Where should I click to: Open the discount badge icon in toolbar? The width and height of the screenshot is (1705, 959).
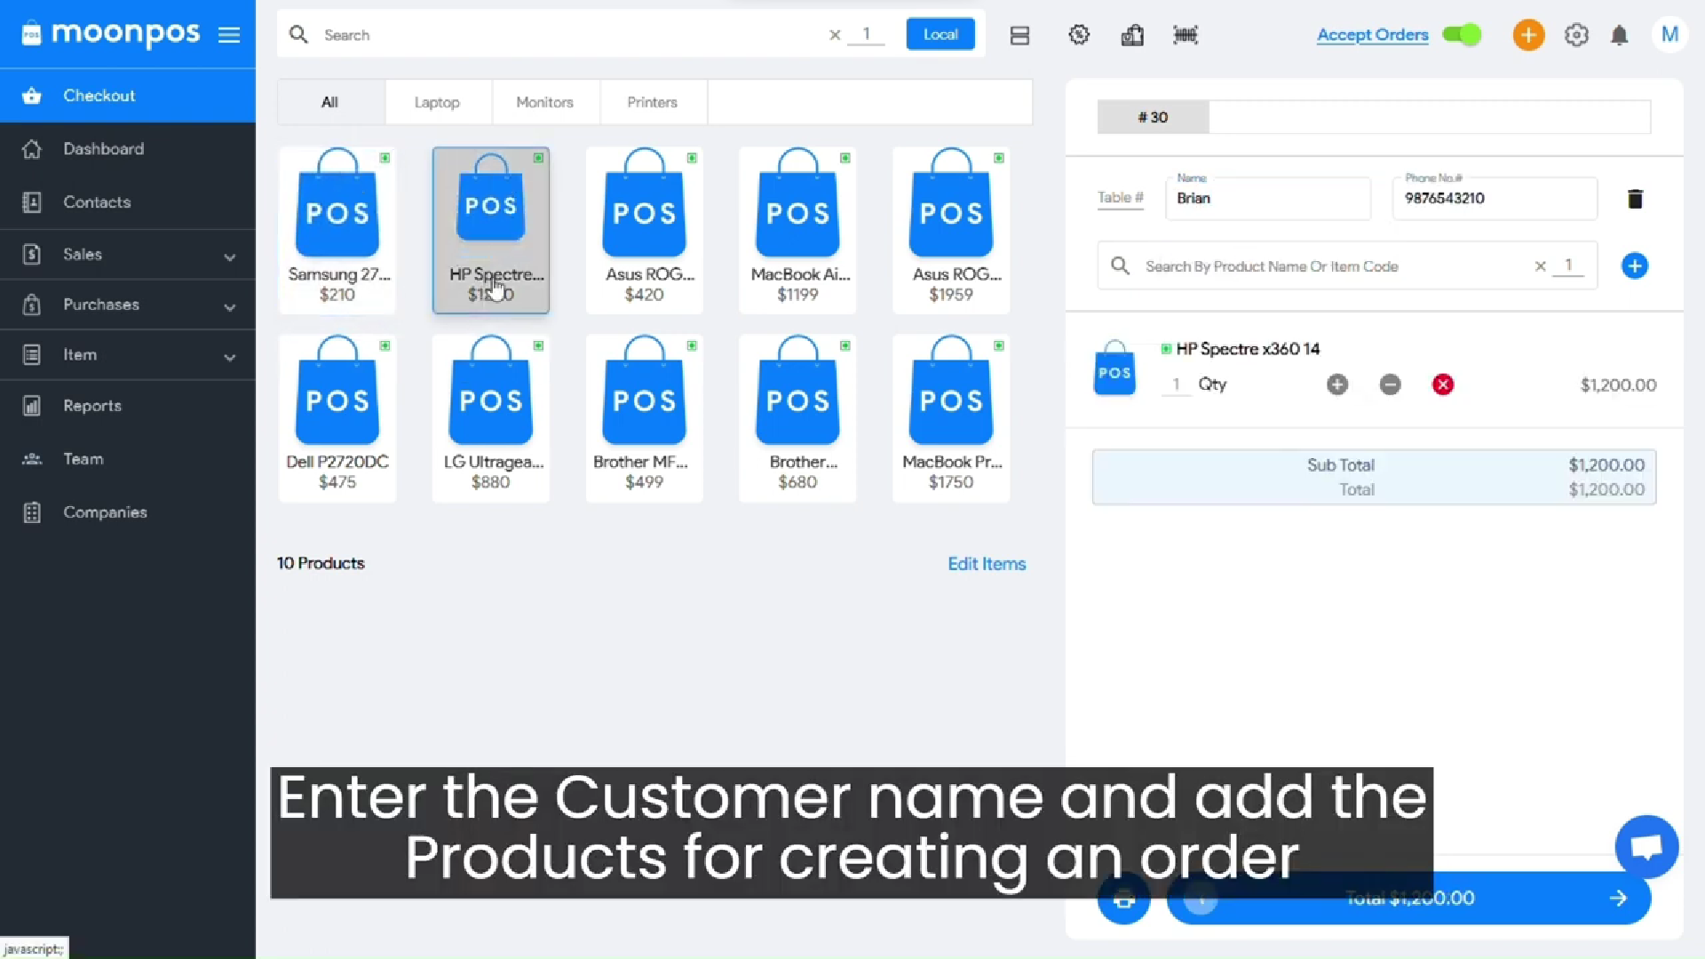(1079, 35)
